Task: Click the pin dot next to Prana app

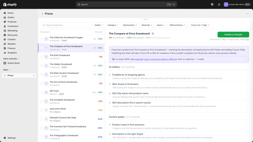Action: [x=34, y=75]
